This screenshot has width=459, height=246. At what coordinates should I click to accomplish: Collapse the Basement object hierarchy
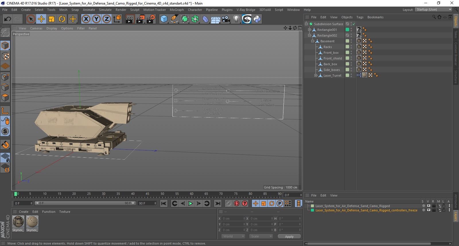pyautogui.click(x=313, y=41)
